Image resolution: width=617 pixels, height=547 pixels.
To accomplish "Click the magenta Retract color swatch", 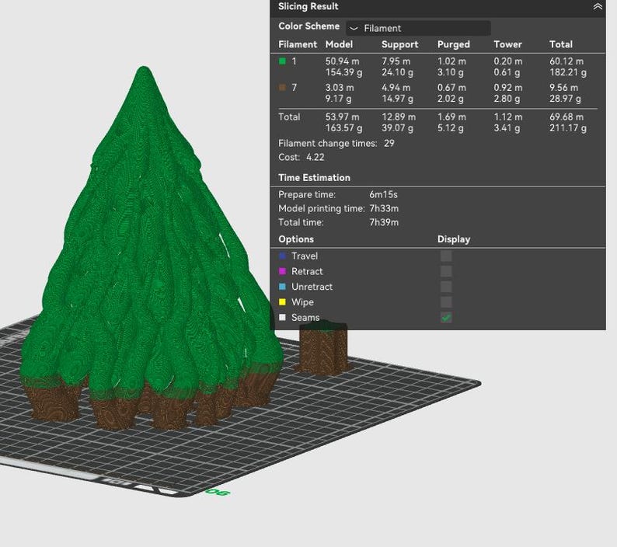I will click(282, 271).
